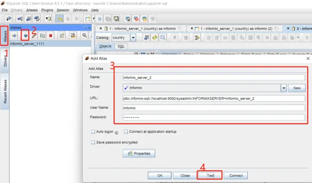Click the yellow refresh arrows icon in session toolbar
312x183 pixels.
(155, 37)
